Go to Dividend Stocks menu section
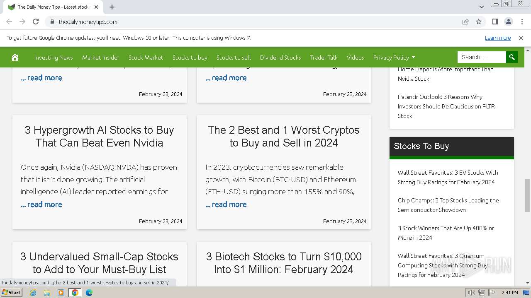 click(x=280, y=58)
